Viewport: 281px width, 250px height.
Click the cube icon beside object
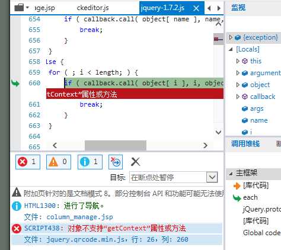(x=245, y=85)
